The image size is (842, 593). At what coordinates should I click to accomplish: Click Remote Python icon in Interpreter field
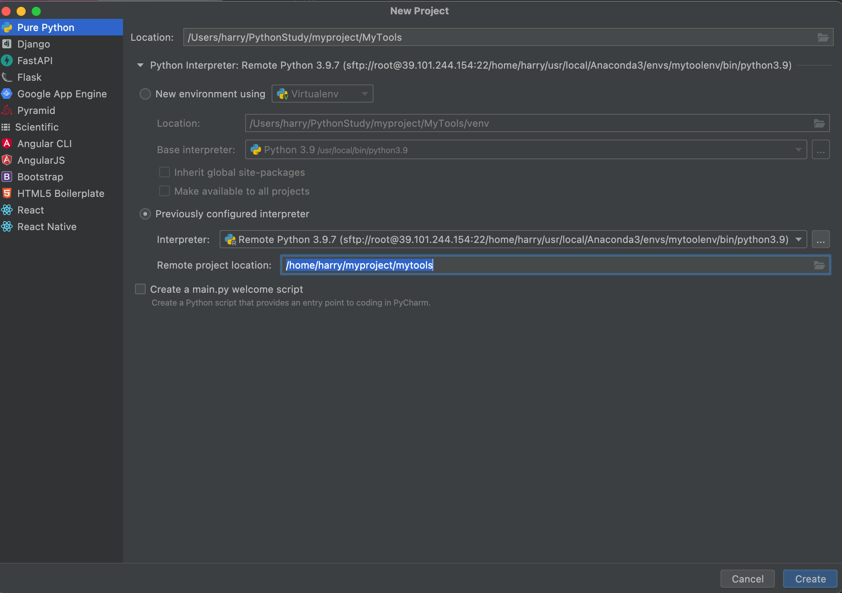230,240
